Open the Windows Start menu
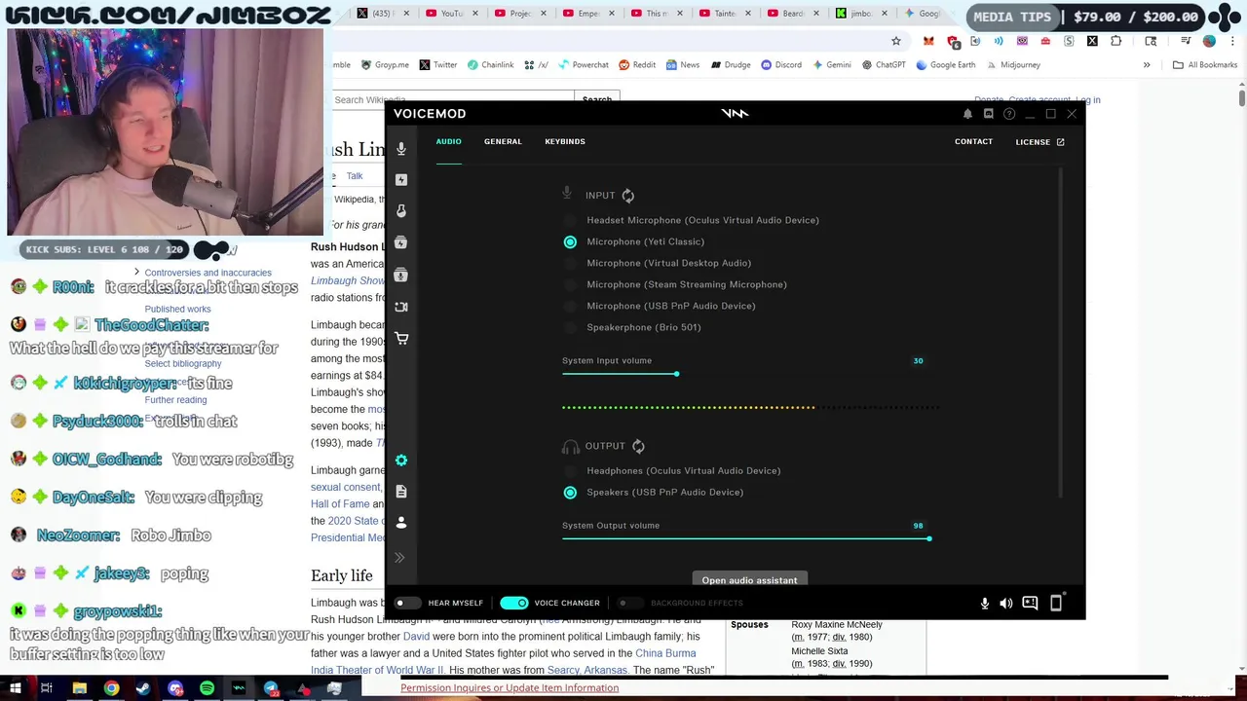Image resolution: width=1247 pixels, height=701 pixels. 15,688
